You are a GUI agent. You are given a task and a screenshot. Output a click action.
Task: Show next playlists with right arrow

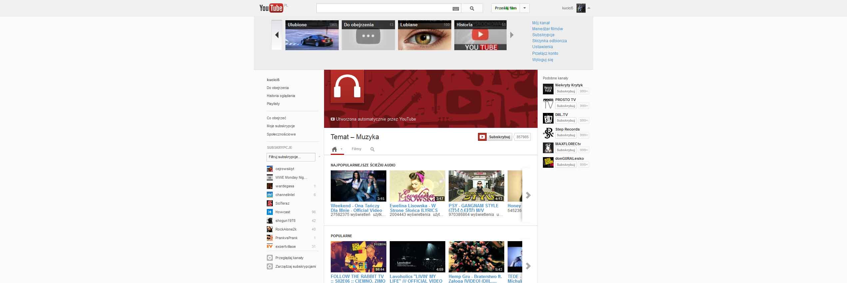[x=512, y=35]
